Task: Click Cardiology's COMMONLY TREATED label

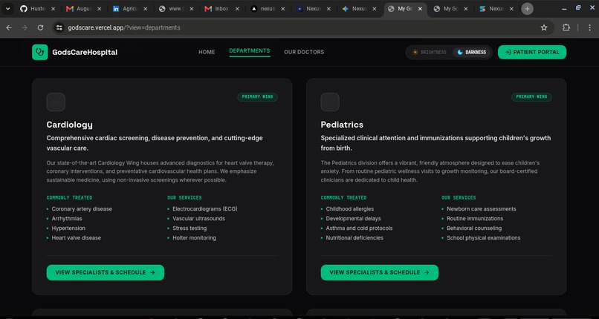Action: point(70,198)
